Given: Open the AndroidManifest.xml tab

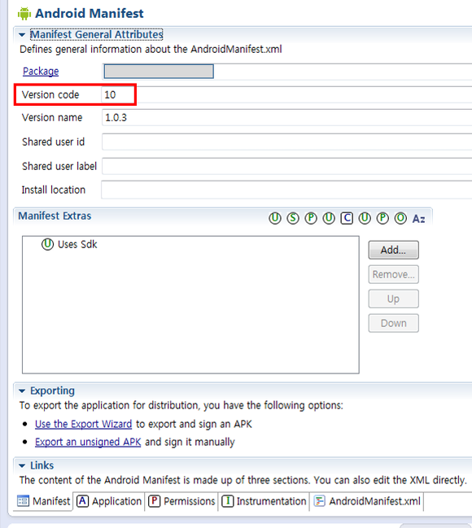Looking at the screenshot, I should (367, 501).
